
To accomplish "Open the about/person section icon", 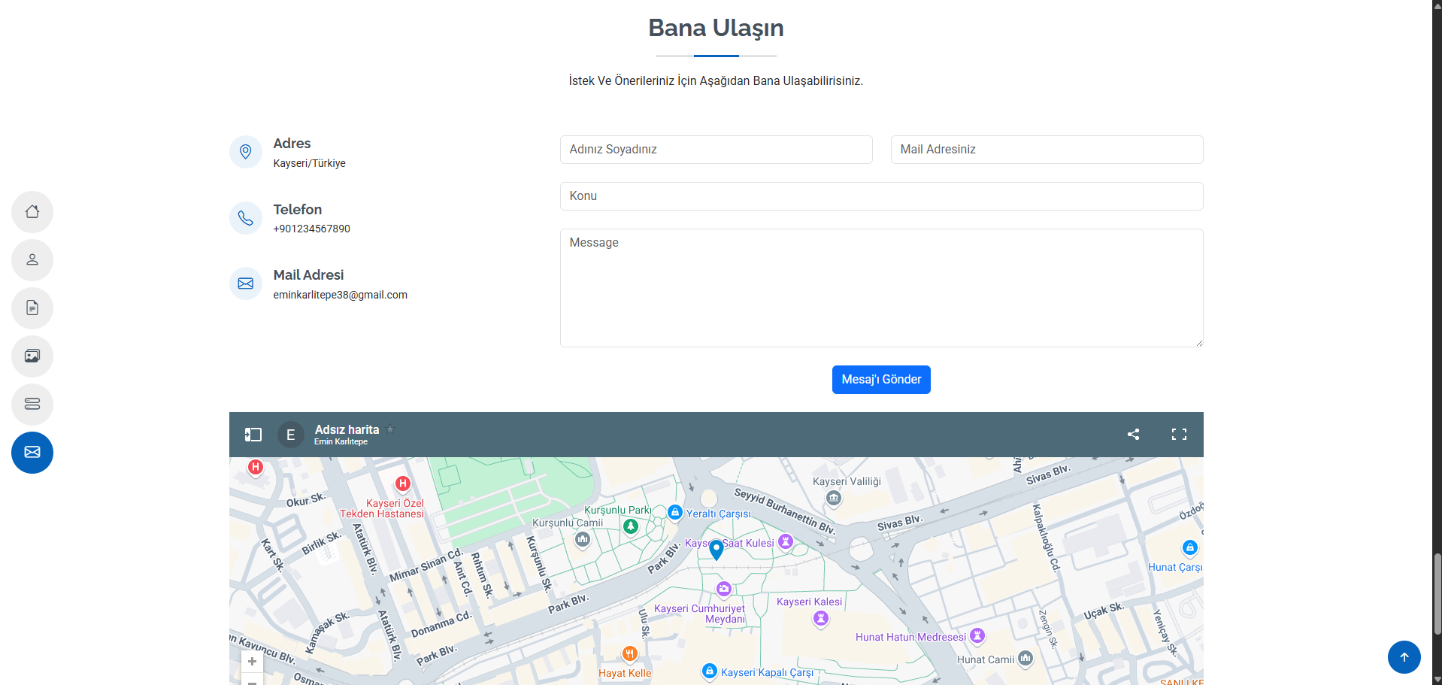I will pyautogui.click(x=32, y=260).
